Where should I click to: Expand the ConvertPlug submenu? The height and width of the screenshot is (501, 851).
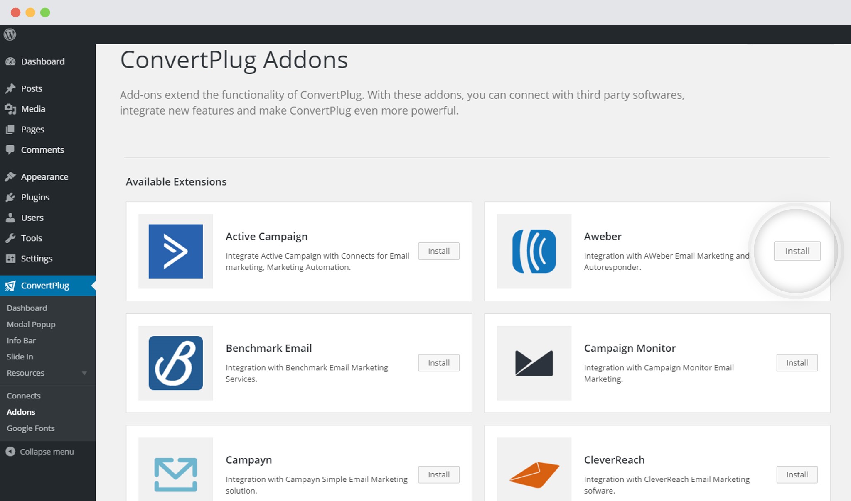[x=45, y=285]
